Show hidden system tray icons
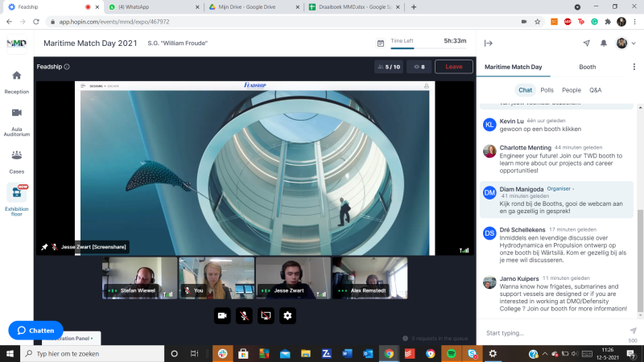The width and height of the screenshot is (644, 362). pos(545,354)
